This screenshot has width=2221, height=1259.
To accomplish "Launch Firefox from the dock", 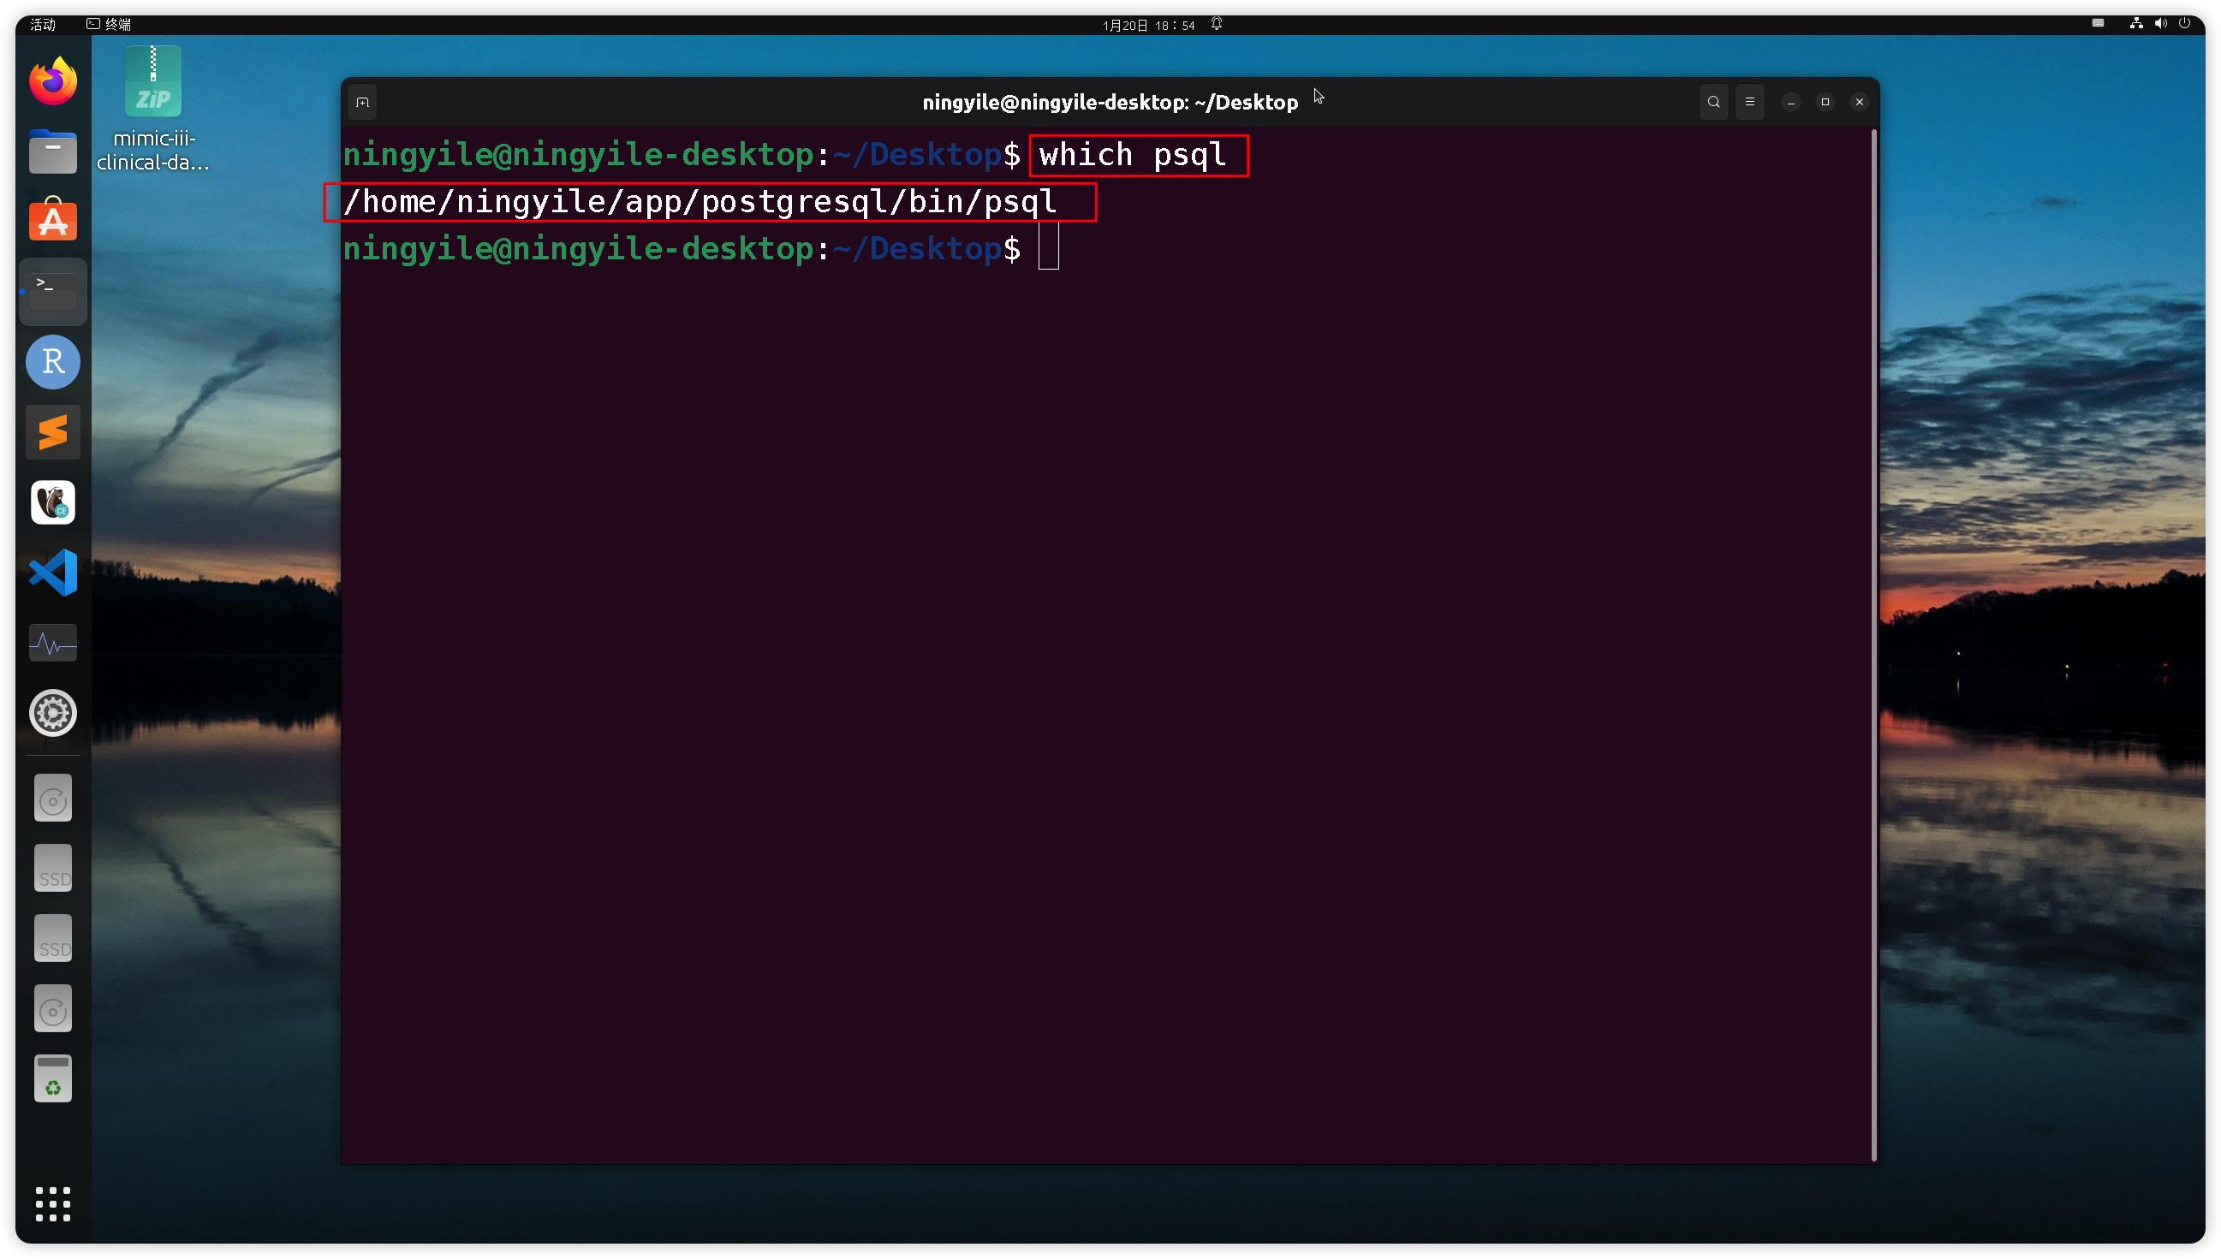I will click(53, 82).
